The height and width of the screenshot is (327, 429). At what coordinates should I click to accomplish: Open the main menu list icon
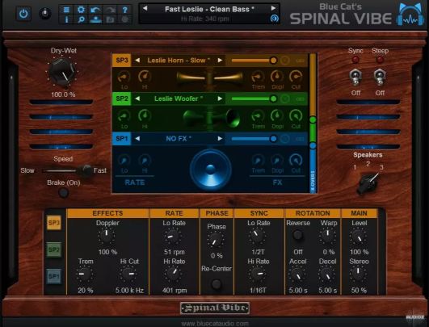66,10
